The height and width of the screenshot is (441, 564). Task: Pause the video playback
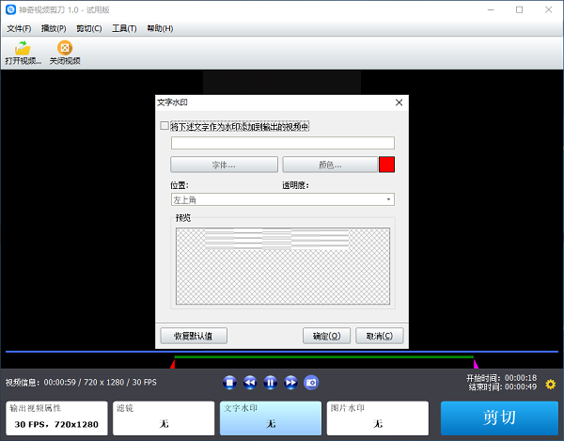click(x=270, y=382)
